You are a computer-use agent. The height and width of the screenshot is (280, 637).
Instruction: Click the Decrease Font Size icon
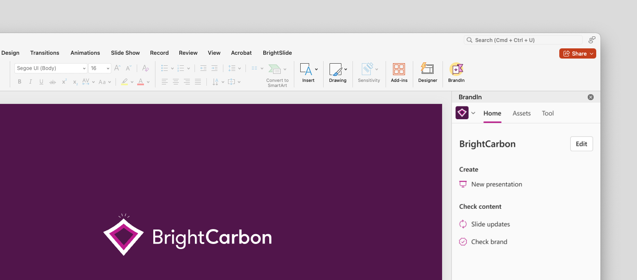pyautogui.click(x=129, y=68)
